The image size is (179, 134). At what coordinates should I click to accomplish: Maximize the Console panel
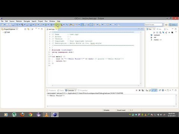176,90
